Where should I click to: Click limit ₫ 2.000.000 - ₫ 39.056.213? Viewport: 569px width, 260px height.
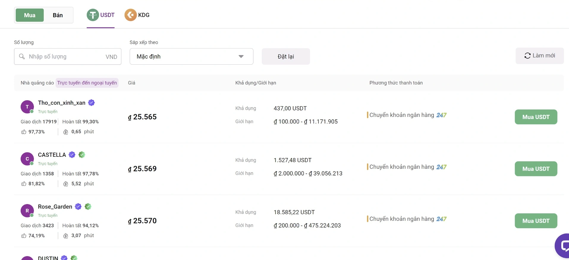pyautogui.click(x=308, y=173)
